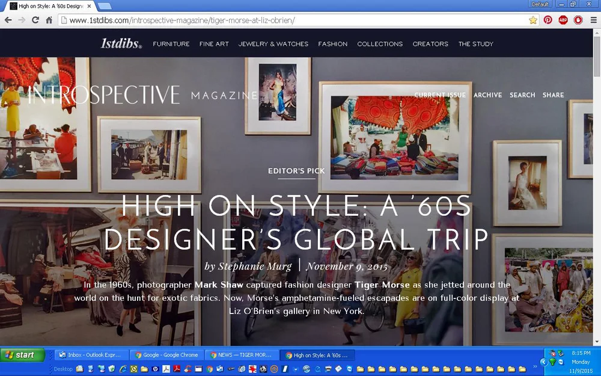Open Chrome's hamburger menu

point(593,20)
